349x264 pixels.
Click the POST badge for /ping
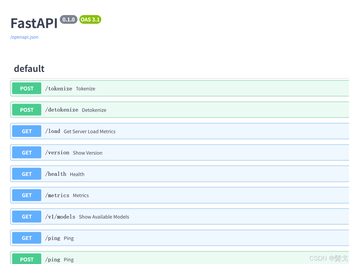[27, 259]
